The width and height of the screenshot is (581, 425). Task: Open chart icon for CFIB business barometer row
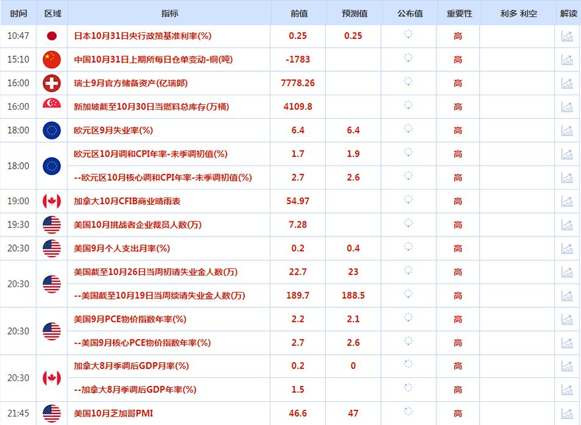(x=567, y=201)
